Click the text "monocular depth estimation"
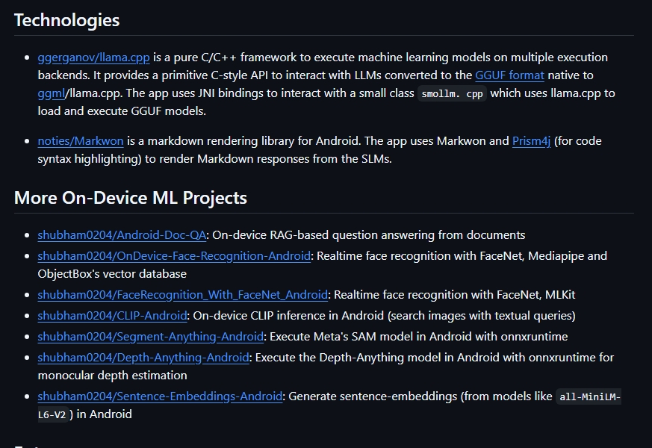The image size is (652, 448). 112,376
